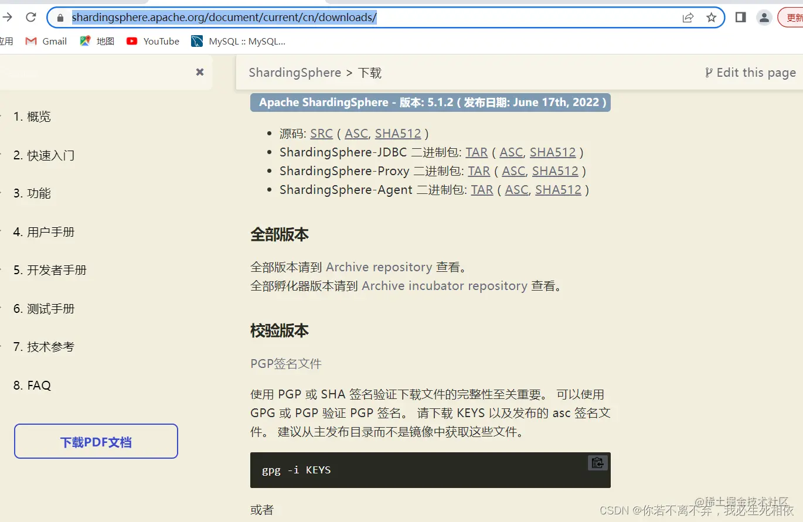Open Gmail from the bookmarks bar
Image resolution: width=803 pixels, height=522 pixels.
[x=45, y=41]
